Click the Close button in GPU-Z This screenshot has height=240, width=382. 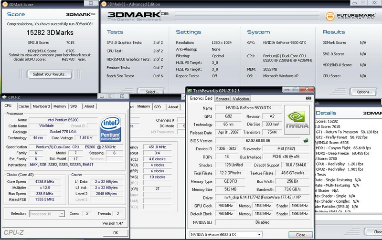coord(300,235)
